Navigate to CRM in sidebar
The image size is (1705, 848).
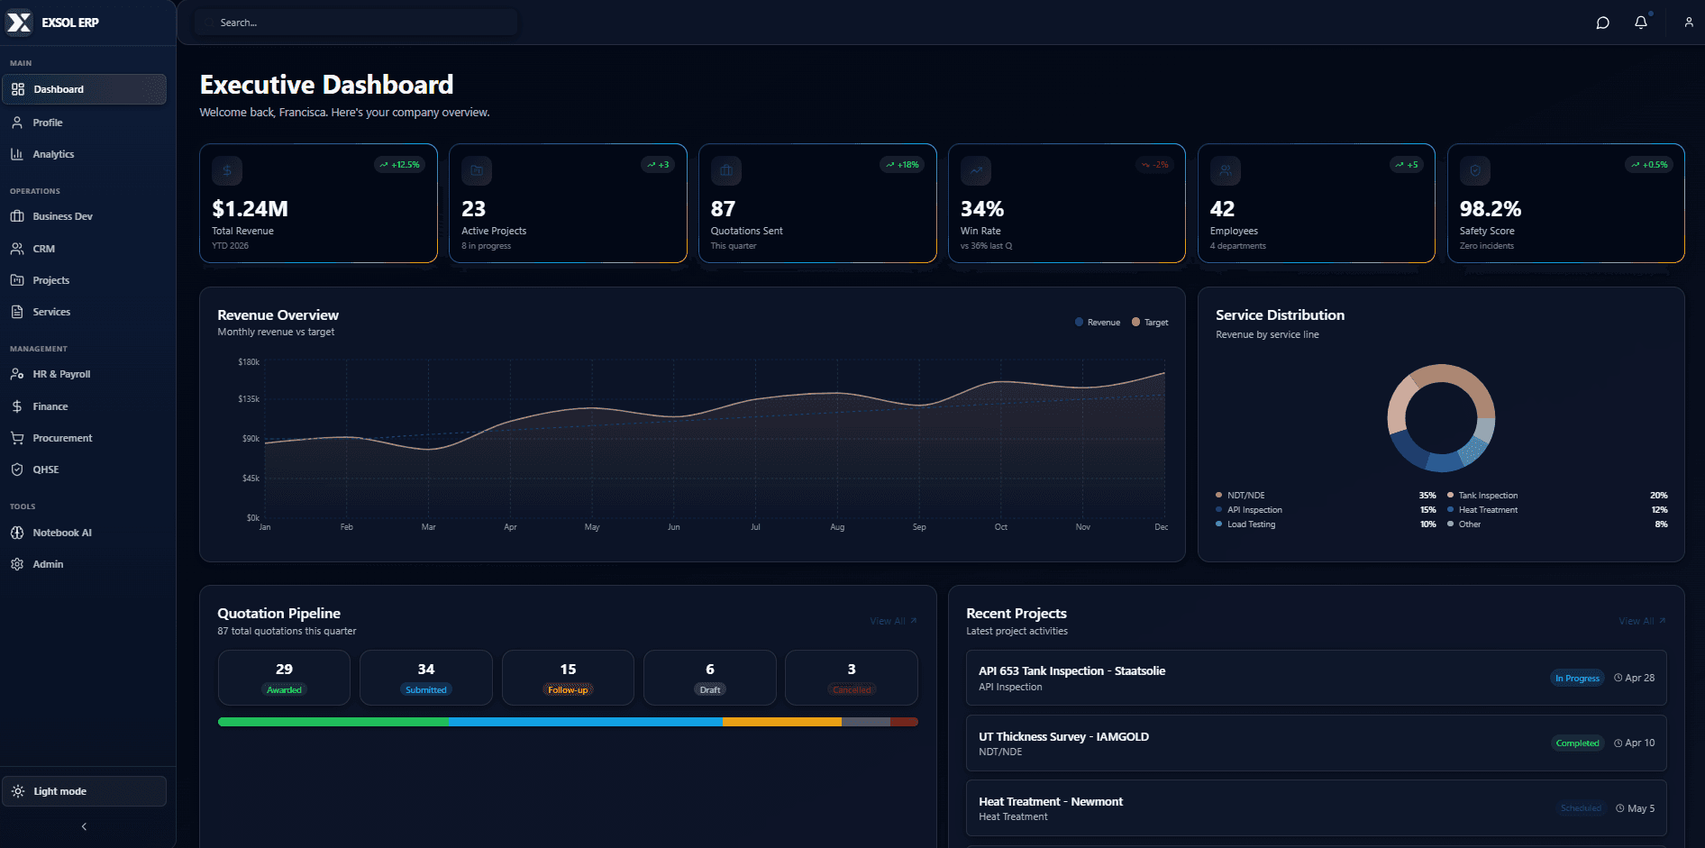[x=84, y=249]
